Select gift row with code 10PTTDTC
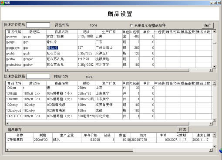Image resolution: width=222 pixels, height=160 pixels. click(x=109, y=116)
